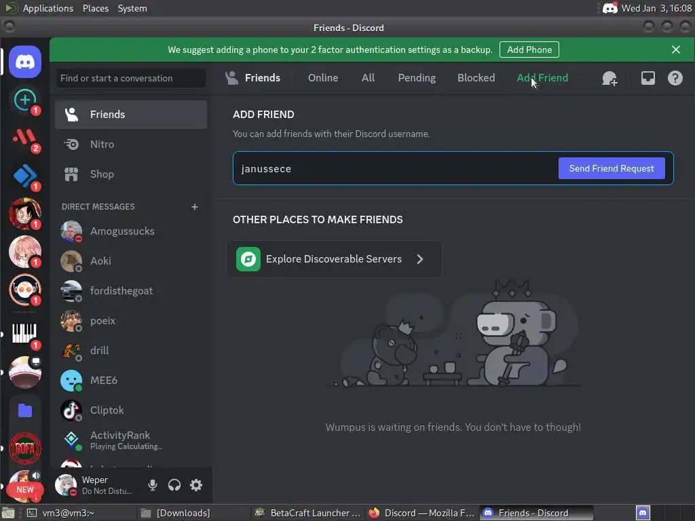Switch to the [Downloads] taskbar window
This screenshot has height=521, width=695.
[x=193, y=513]
